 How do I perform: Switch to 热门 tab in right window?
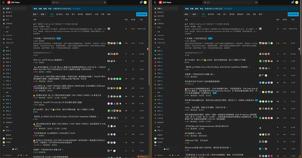click(x=225, y=14)
